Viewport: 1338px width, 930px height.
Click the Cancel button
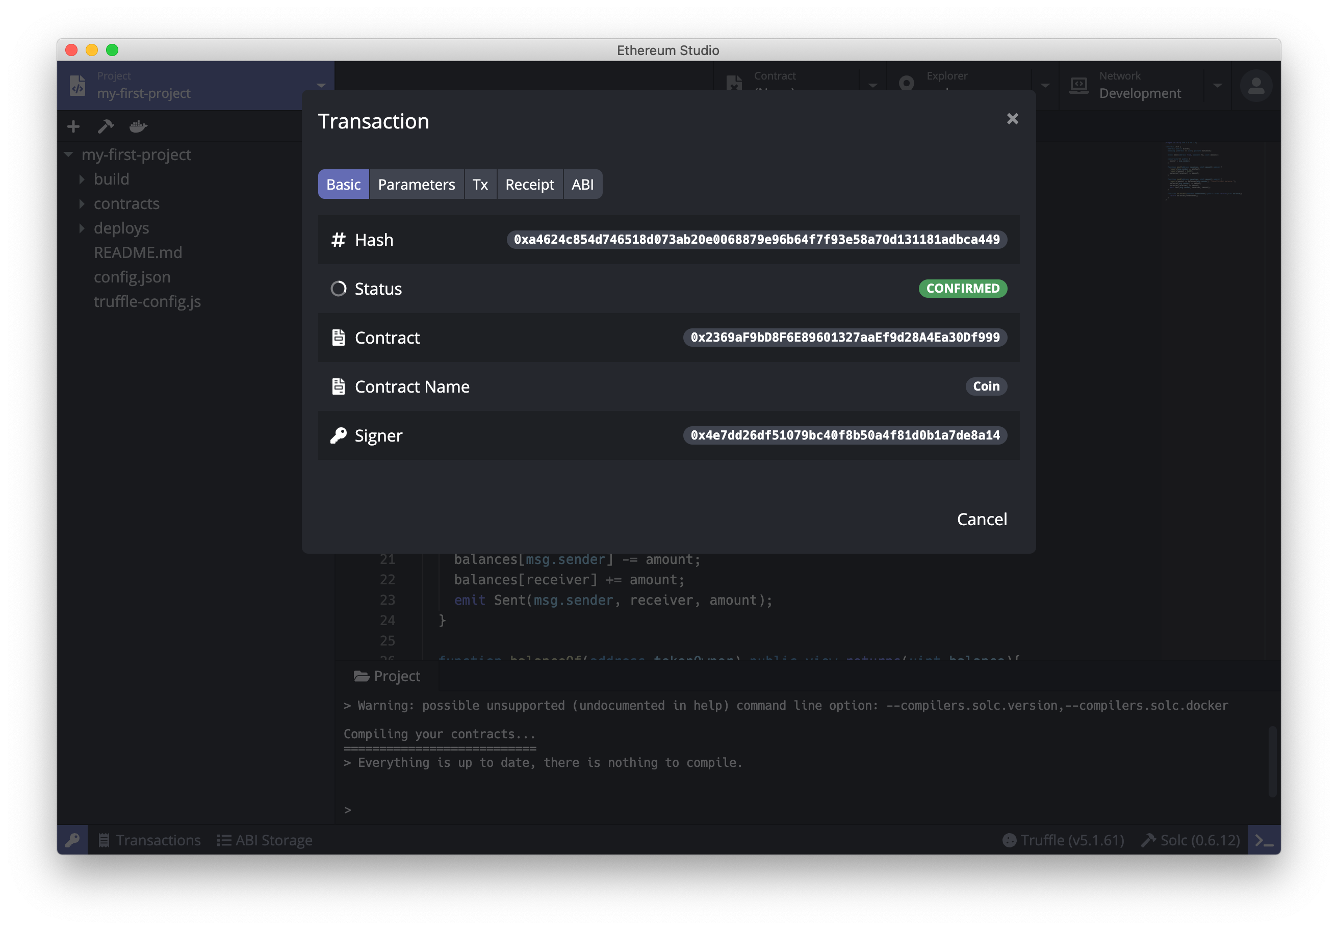coord(982,519)
